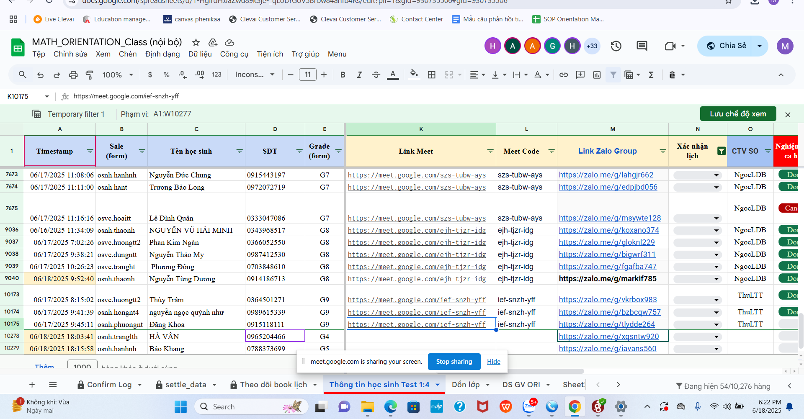Click the Stop sharing button

point(454,362)
